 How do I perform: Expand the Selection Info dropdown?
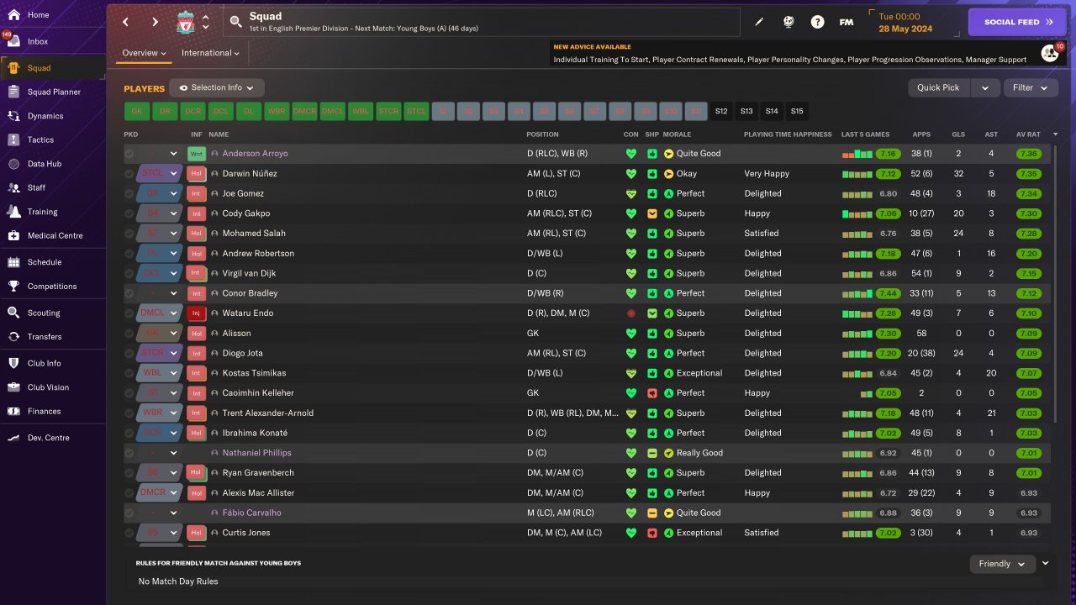217,87
